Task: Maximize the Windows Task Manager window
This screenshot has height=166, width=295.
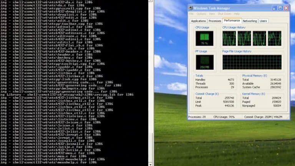Action: point(280,8)
